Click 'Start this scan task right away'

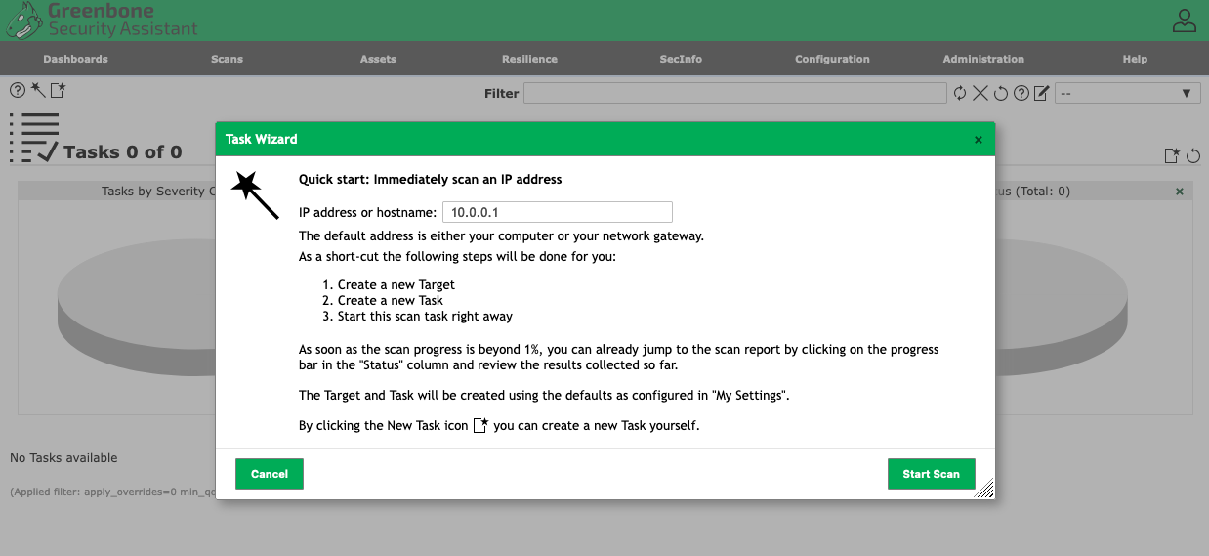point(425,317)
